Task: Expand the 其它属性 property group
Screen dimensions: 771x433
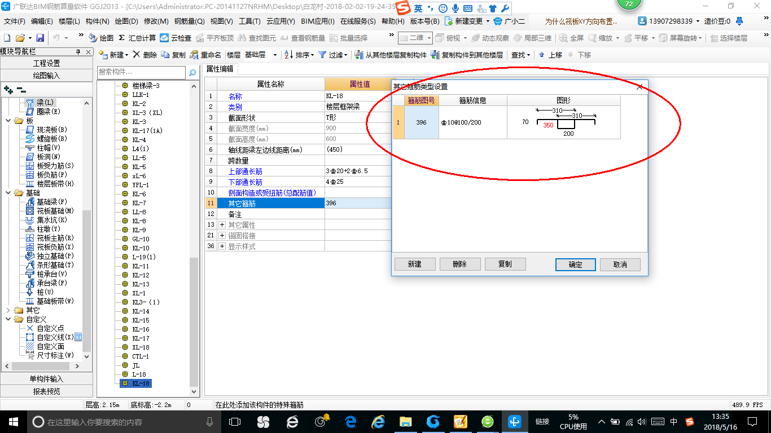Action: (x=222, y=225)
